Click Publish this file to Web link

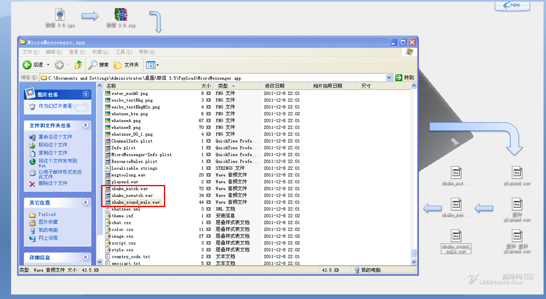[x=58, y=163]
